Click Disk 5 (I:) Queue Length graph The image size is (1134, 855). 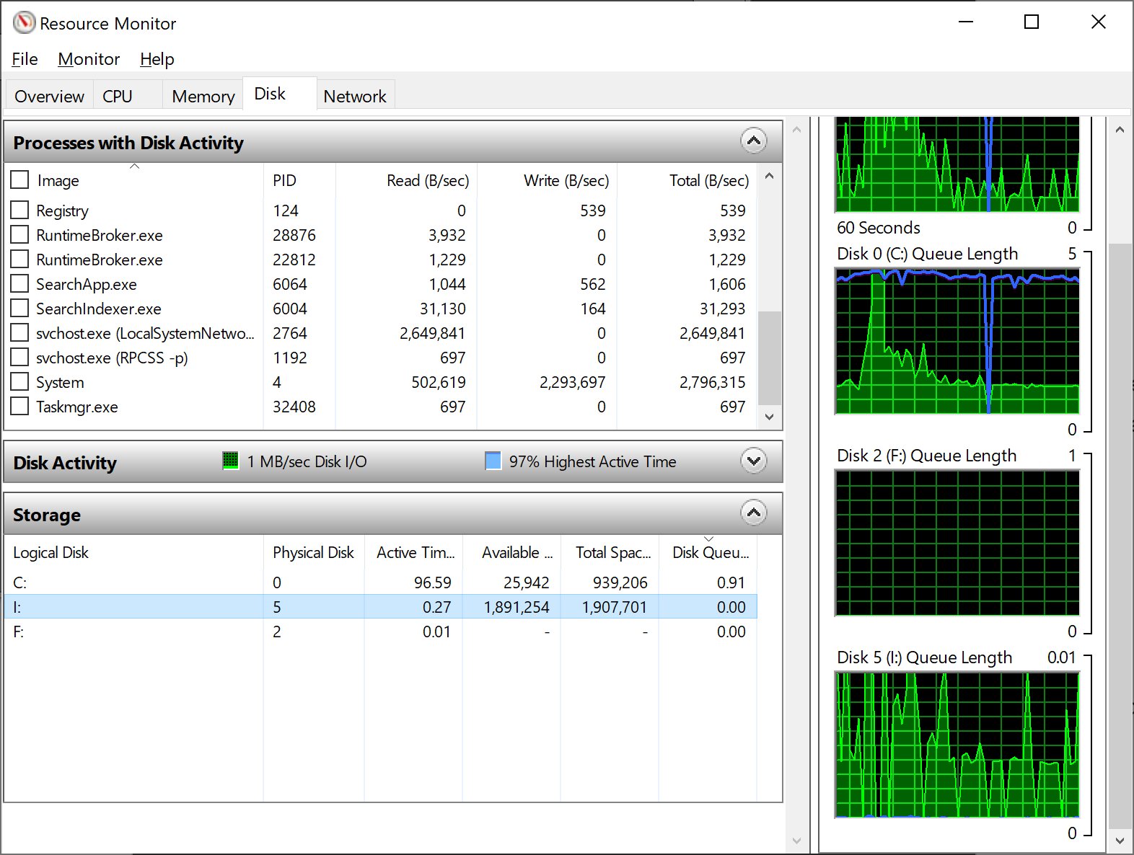(x=957, y=745)
